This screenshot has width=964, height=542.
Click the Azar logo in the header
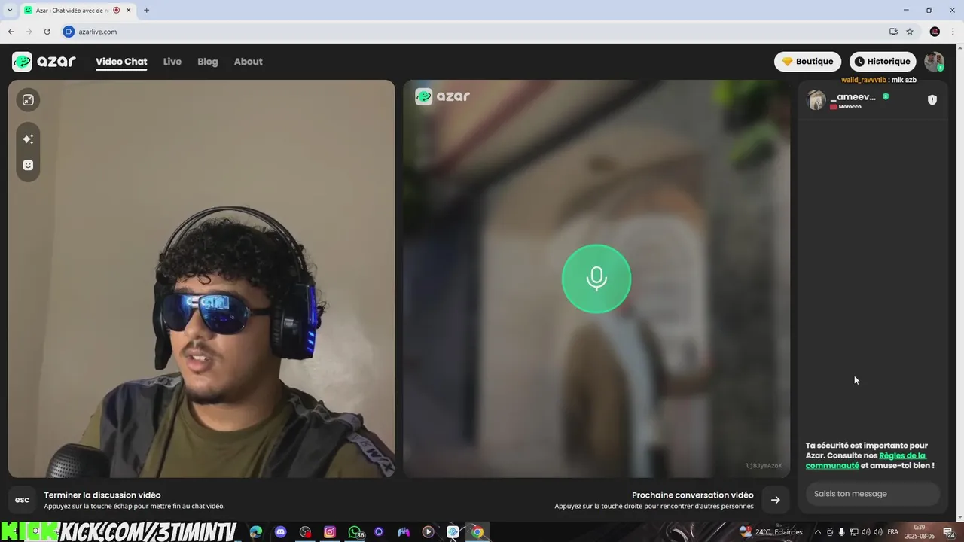coord(44,62)
